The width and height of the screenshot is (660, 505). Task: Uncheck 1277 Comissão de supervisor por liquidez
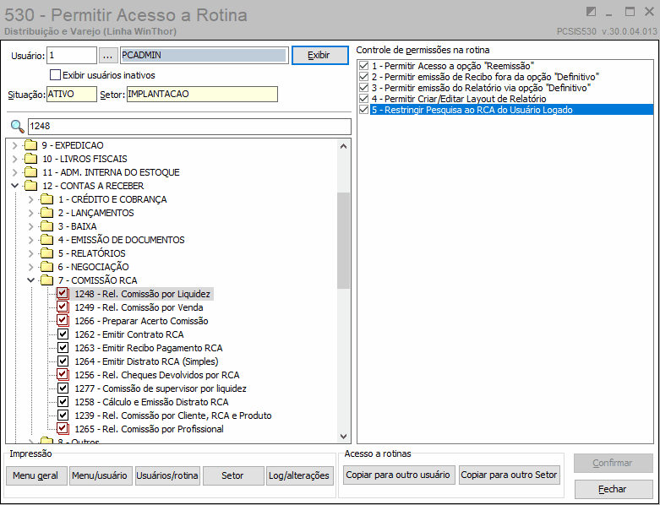[x=63, y=388]
